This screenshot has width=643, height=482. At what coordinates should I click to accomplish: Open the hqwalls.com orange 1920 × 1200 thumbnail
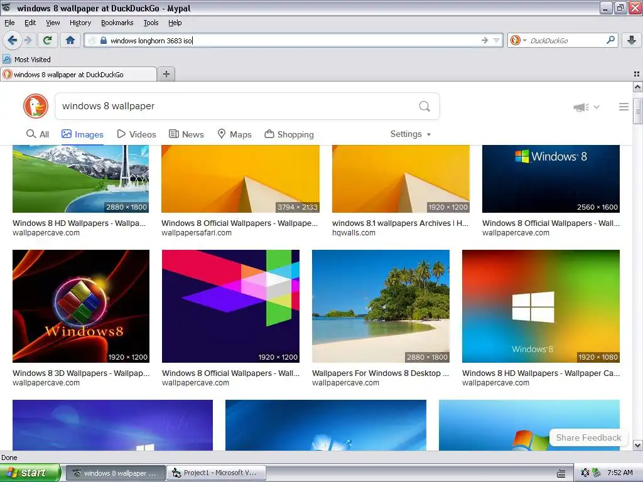point(401,179)
